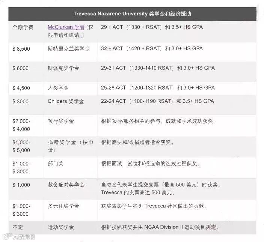Click 斯特里克兰奖学金 scholarship name
This screenshot has width=264, height=242.
(68, 49)
